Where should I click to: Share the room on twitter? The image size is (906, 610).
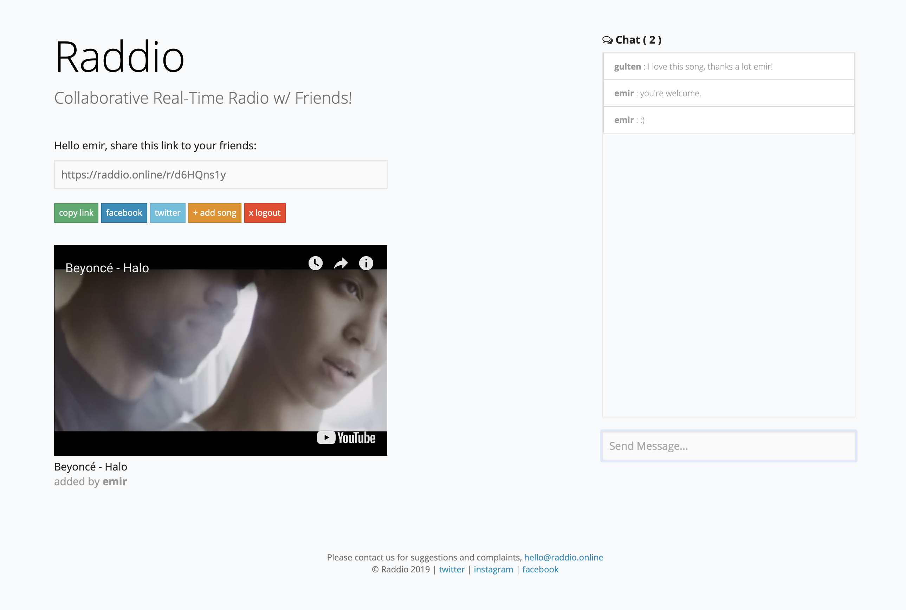[168, 213]
